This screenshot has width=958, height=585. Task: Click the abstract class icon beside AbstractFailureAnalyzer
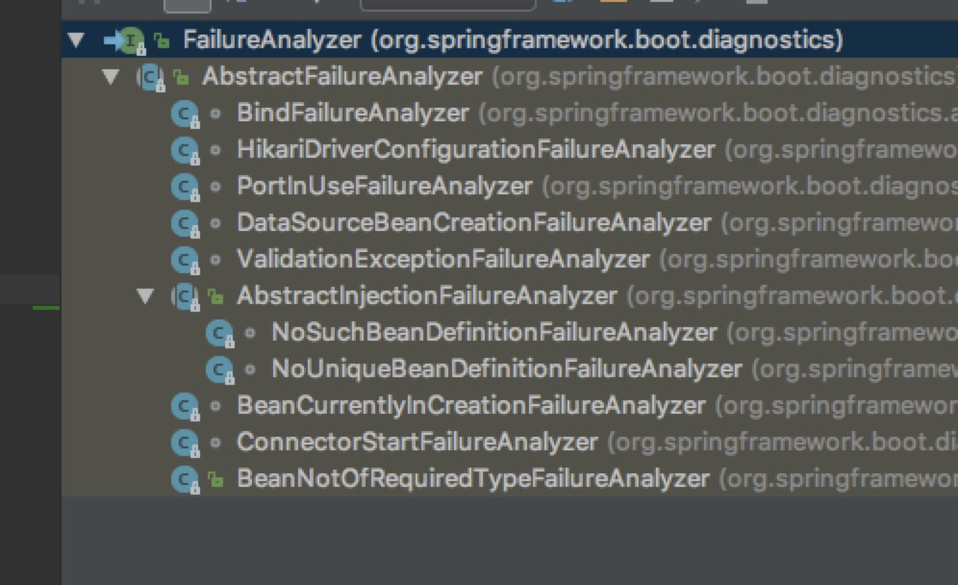tap(150, 78)
